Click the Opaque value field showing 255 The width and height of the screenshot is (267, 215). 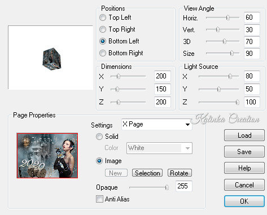pos(184,186)
